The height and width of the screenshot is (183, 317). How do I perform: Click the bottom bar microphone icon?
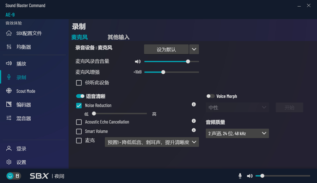[x=240, y=176]
